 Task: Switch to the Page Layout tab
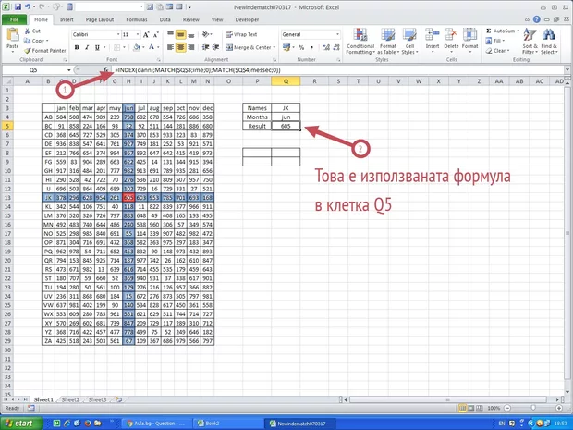(100, 19)
